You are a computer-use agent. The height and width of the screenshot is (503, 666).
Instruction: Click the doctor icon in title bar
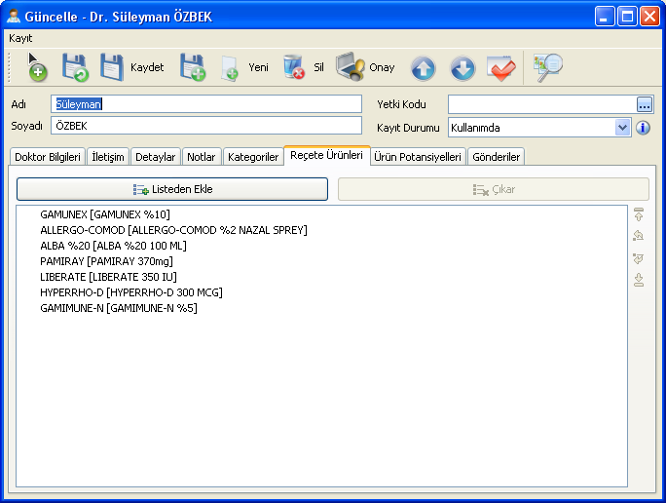coord(14,17)
